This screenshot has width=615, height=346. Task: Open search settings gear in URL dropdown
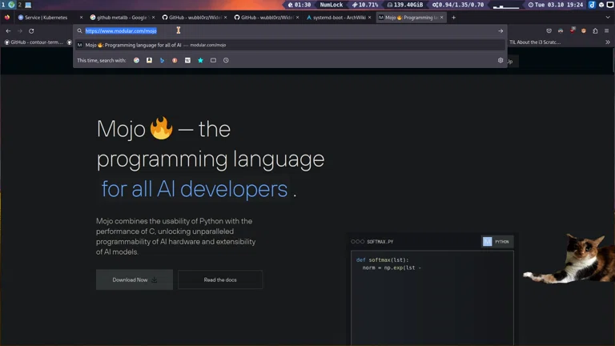(500, 60)
